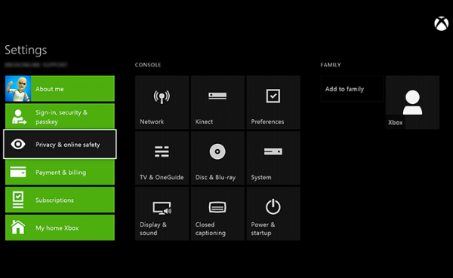Click the Settings page title
453x278 pixels.
(x=26, y=50)
